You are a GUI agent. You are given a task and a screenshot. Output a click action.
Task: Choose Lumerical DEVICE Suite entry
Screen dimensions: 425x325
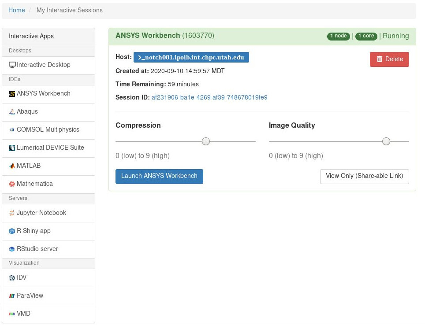(48, 148)
